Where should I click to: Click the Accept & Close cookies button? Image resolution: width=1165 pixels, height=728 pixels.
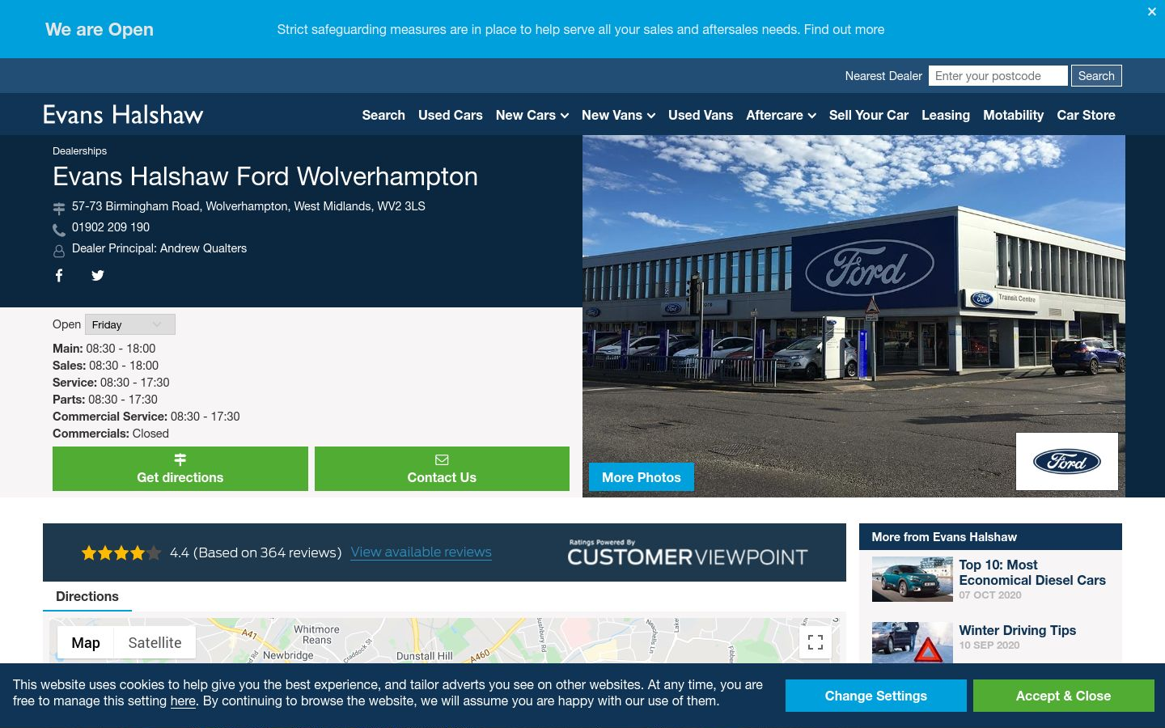[x=1064, y=696]
